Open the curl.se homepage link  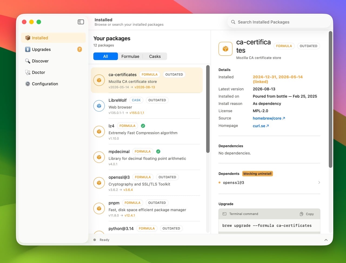261,126
